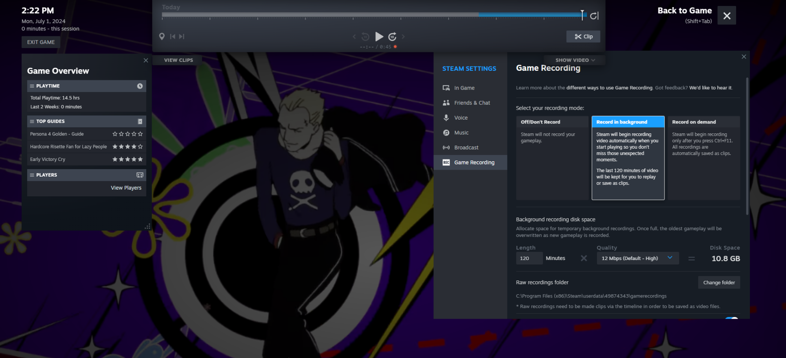Image resolution: width=786 pixels, height=358 pixels.
Task: Open We'd like to hear it feedback link
Action: pos(710,88)
